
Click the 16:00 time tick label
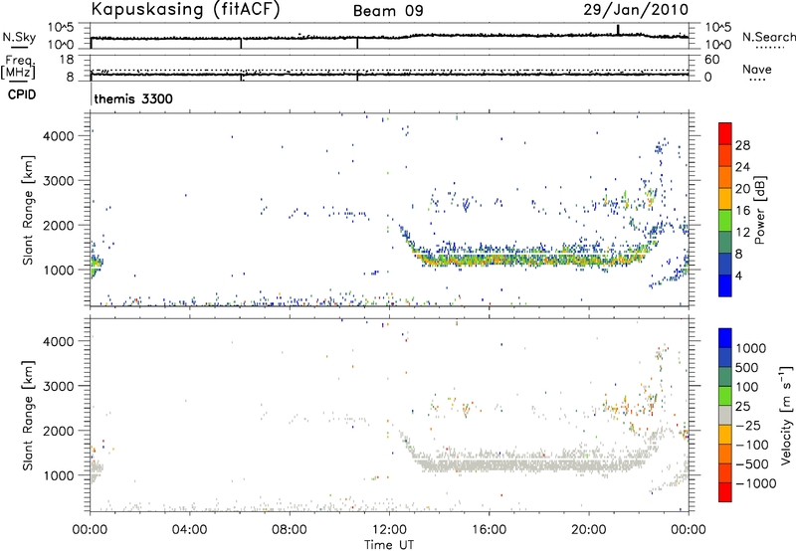[489, 530]
